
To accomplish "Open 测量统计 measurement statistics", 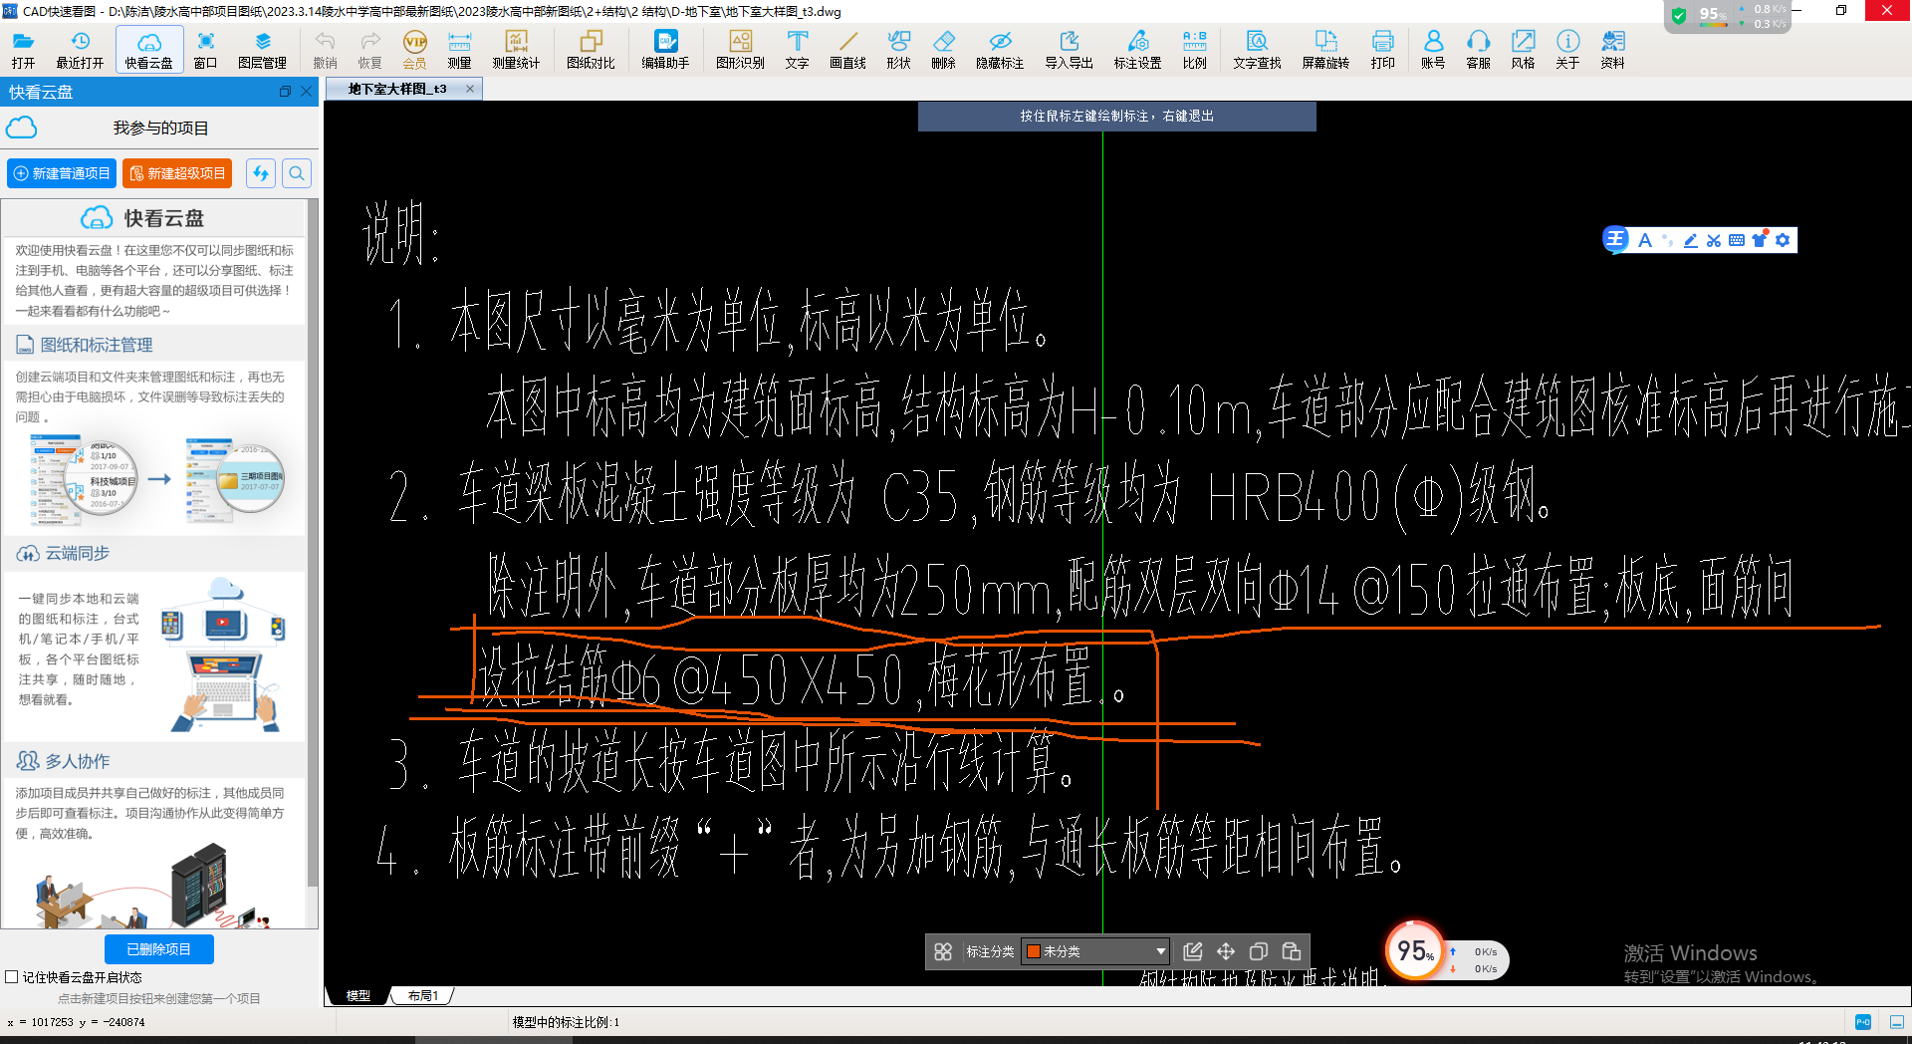I will click(x=516, y=49).
